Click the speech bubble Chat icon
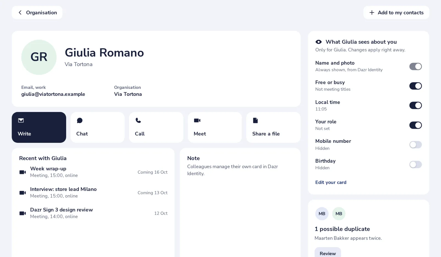The image size is (441, 257). (x=80, y=121)
